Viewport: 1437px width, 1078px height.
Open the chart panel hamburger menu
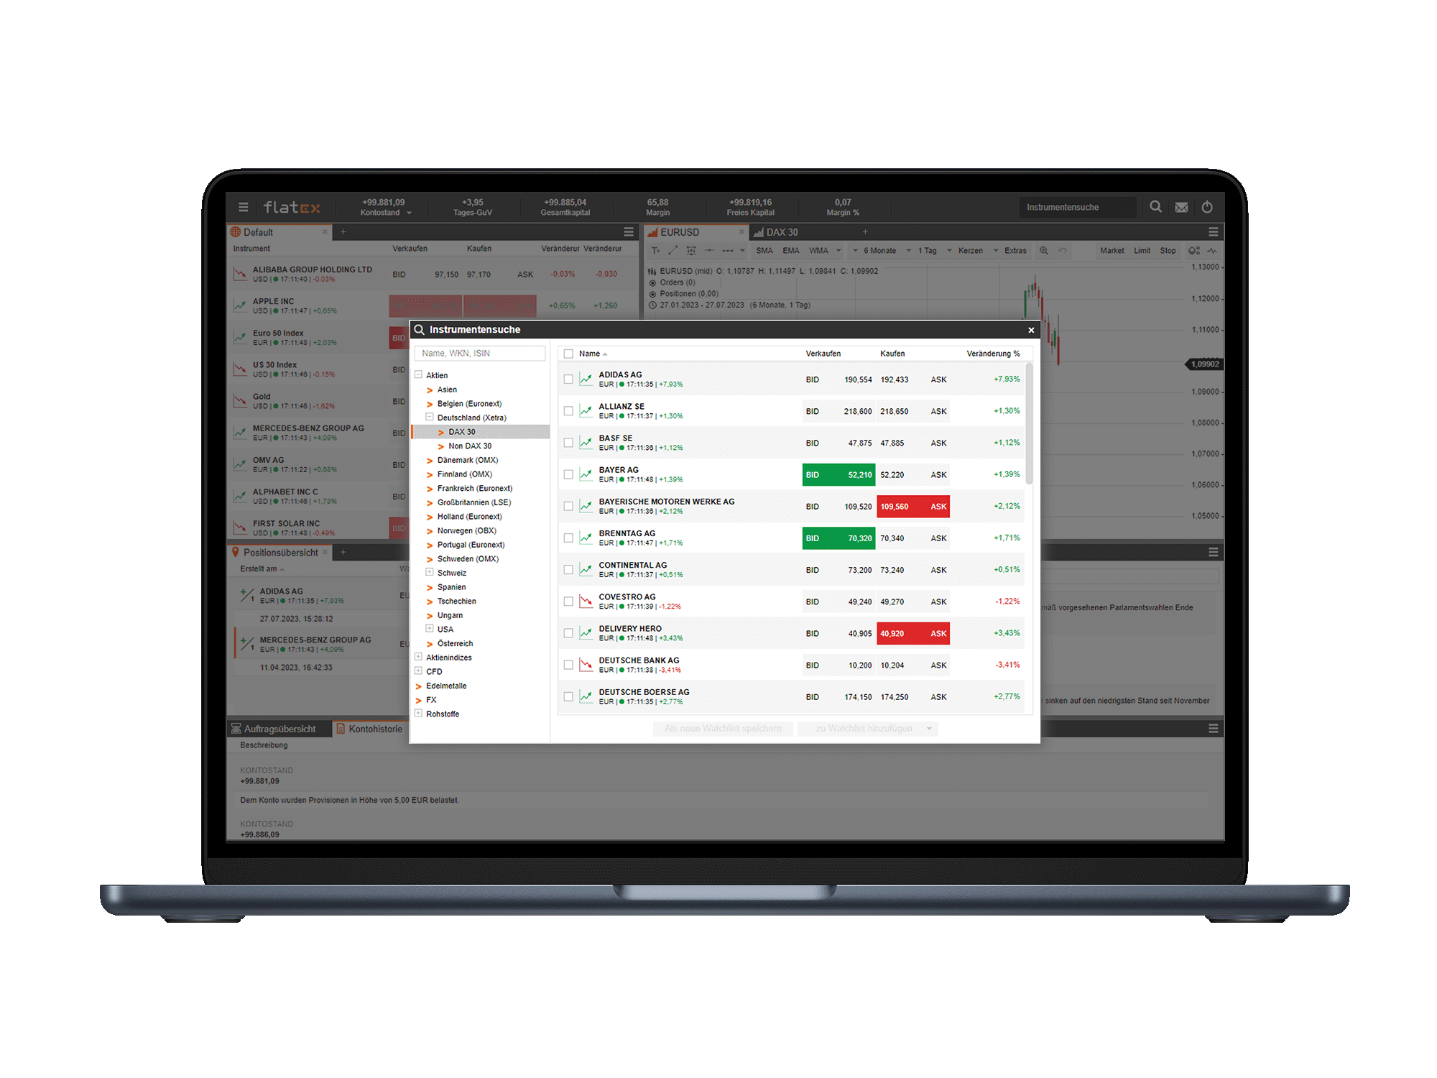click(1214, 232)
